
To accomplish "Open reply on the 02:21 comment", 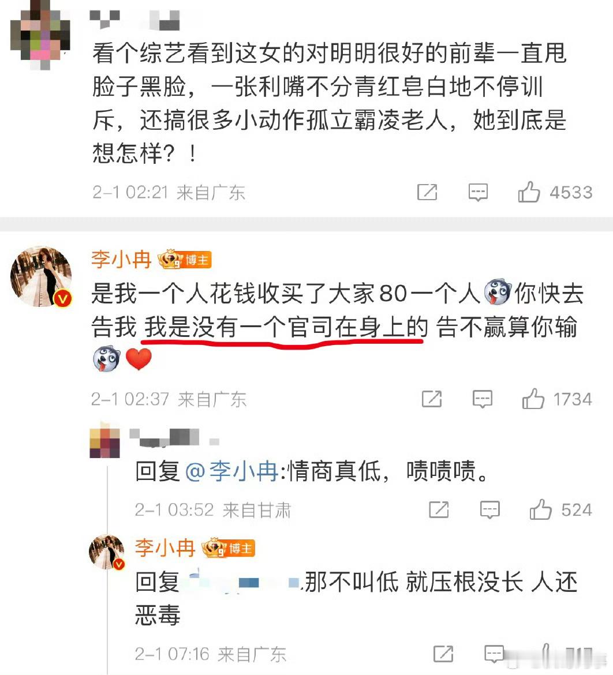I will (x=478, y=192).
